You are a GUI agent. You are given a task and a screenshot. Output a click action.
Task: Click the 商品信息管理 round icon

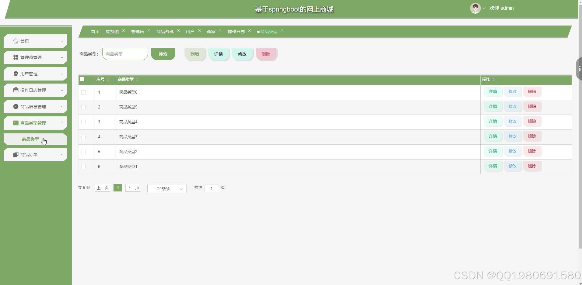pos(16,107)
